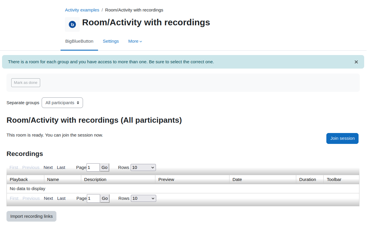The width and height of the screenshot is (368, 226).
Task: Expand the More menu
Action: click(135, 41)
